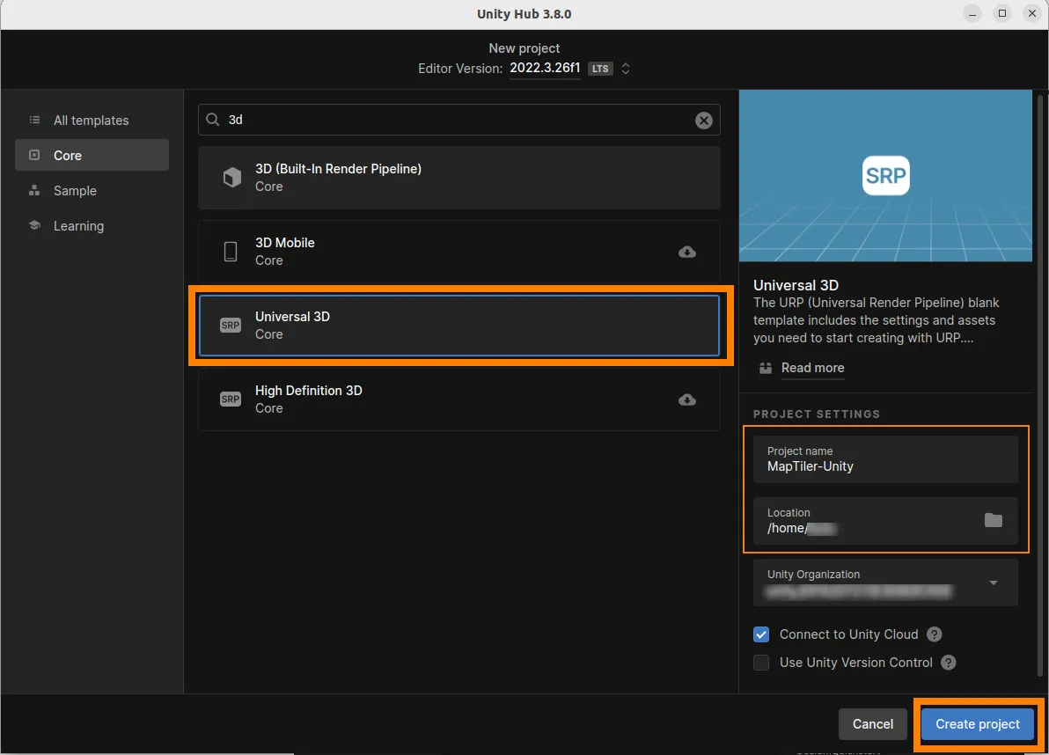This screenshot has width=1049, height=755.
Task: Open the Unity Organization dropdown
Action: click(x=885, y=583)
